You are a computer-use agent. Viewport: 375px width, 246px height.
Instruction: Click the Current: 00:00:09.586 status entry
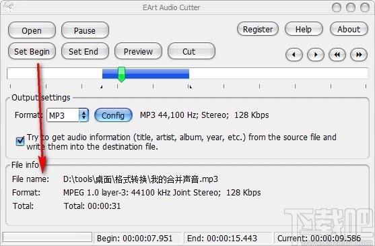point(319,238)
